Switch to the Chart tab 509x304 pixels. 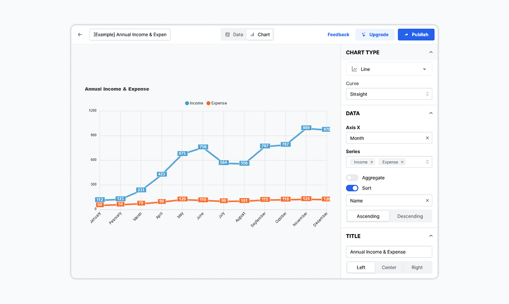pyautogui.click(x=260, y=34)
